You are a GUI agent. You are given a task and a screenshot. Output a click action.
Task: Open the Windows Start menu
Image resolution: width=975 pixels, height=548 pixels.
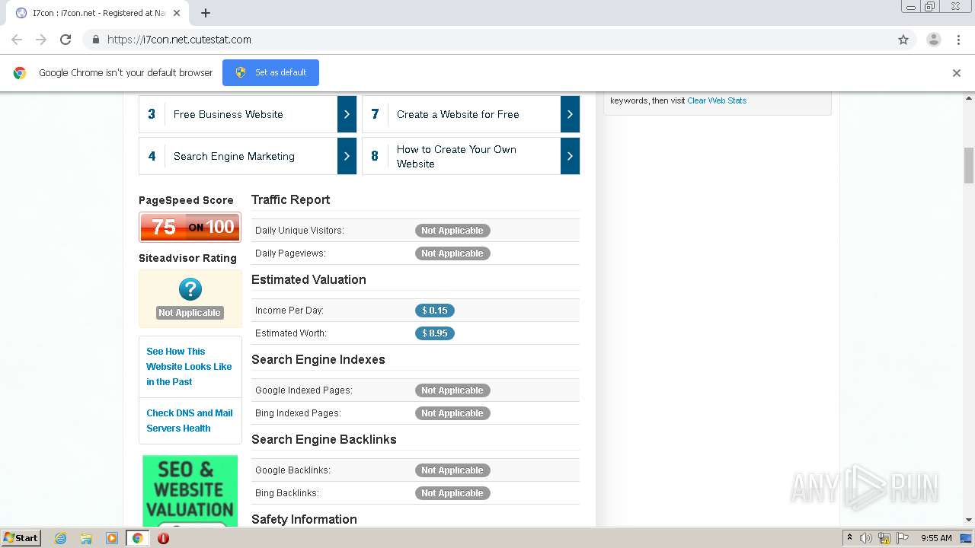[21, 538]
